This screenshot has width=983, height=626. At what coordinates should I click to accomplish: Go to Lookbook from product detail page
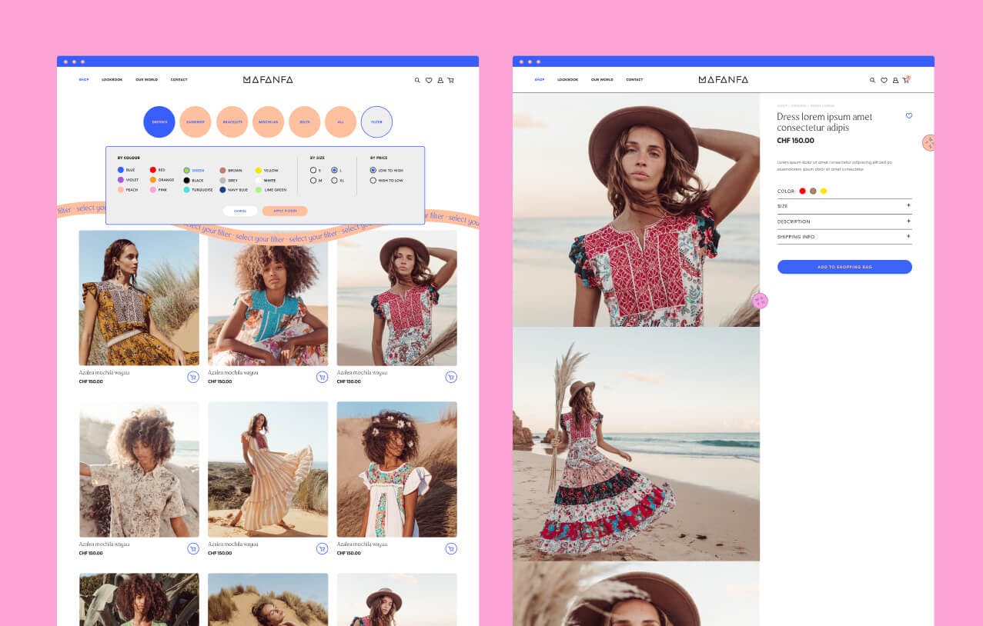click(568, 80)
